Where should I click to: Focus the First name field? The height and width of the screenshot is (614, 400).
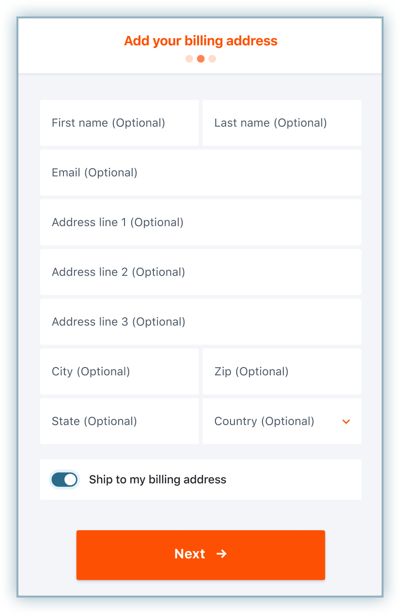[x=119, y=123]
